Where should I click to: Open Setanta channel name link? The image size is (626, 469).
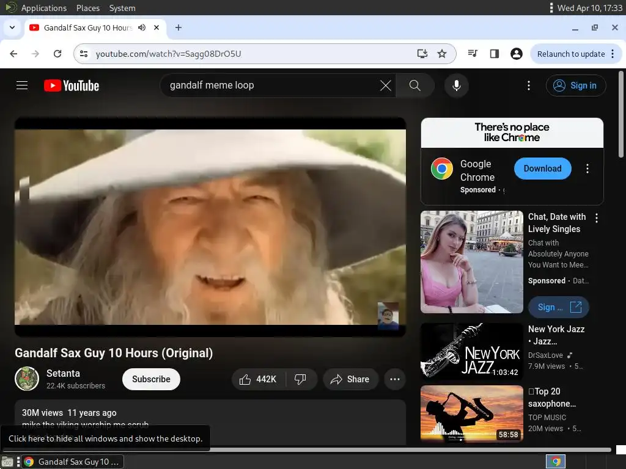[x=63, y=373]
